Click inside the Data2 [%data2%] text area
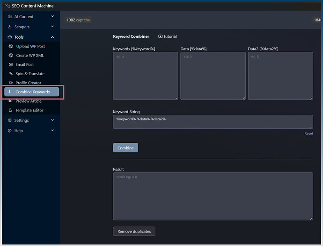The image size is (323, 246). (280, 76)
